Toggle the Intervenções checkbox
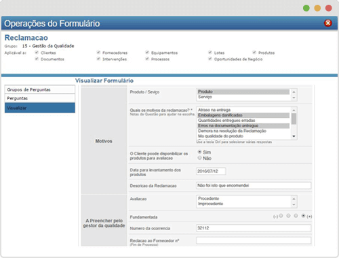 pos(98,59)
